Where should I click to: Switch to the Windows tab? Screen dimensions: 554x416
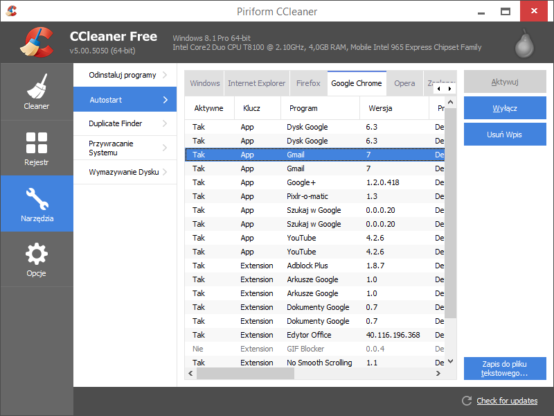click(204, 83)
